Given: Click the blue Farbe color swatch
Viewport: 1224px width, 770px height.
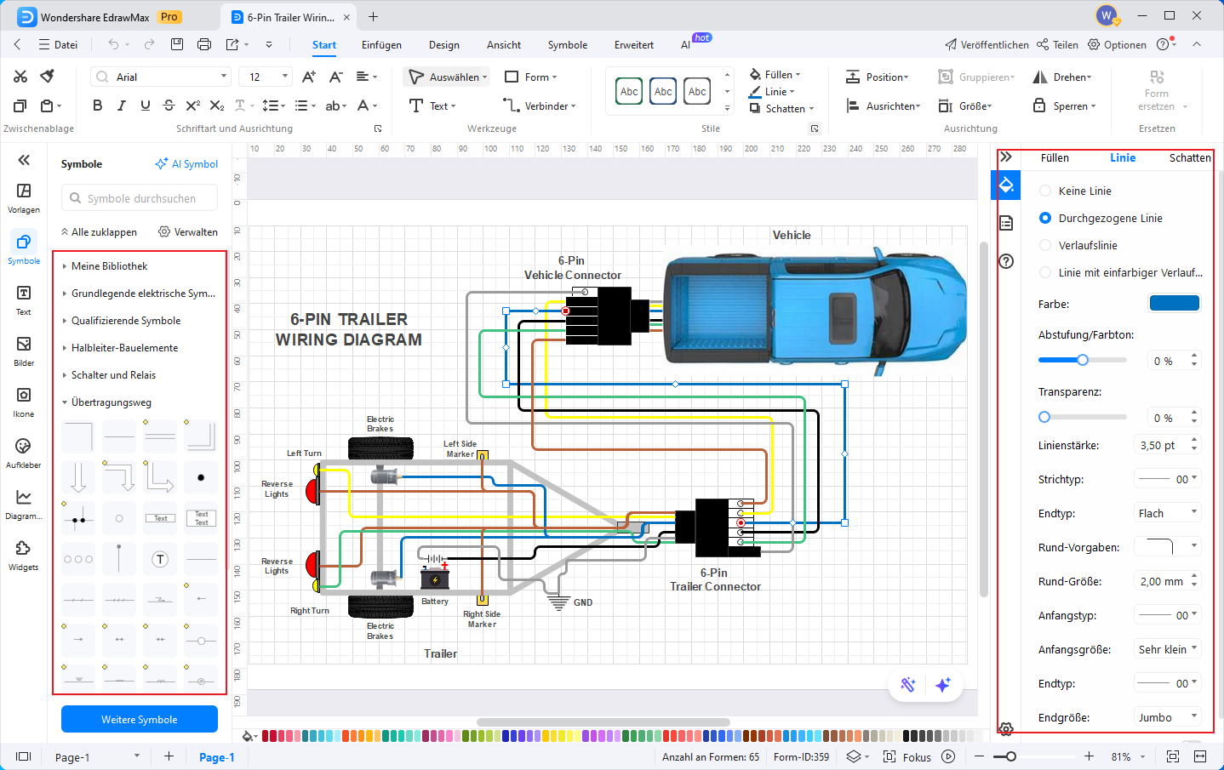Looking at the screenshot, I should [1175, 303].
